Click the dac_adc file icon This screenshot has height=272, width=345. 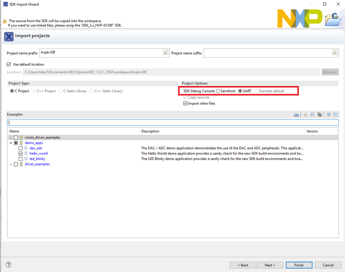(x=26, y=148)
